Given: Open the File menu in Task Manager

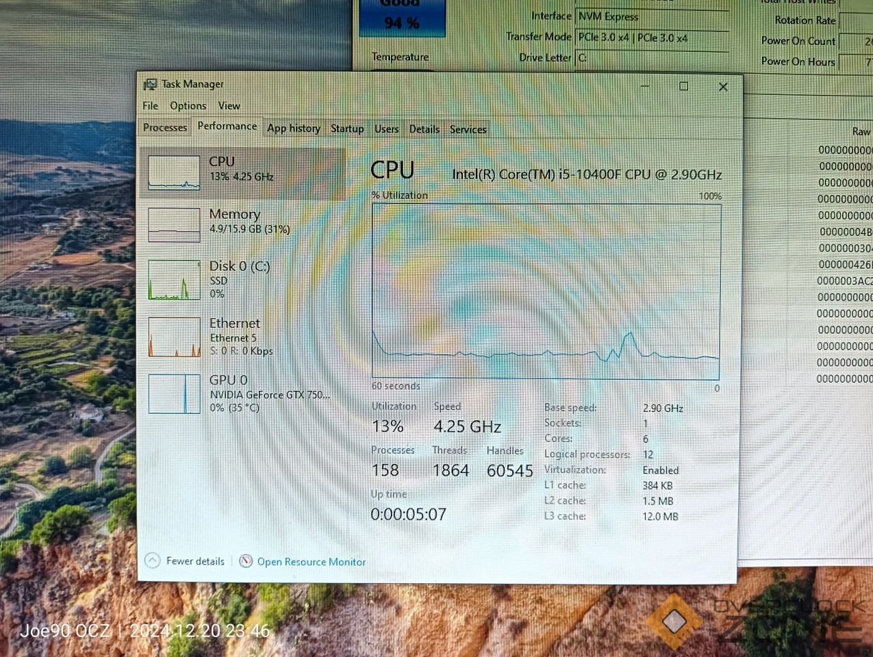Looking at the screenshot, I should click(x=150, y=105).
